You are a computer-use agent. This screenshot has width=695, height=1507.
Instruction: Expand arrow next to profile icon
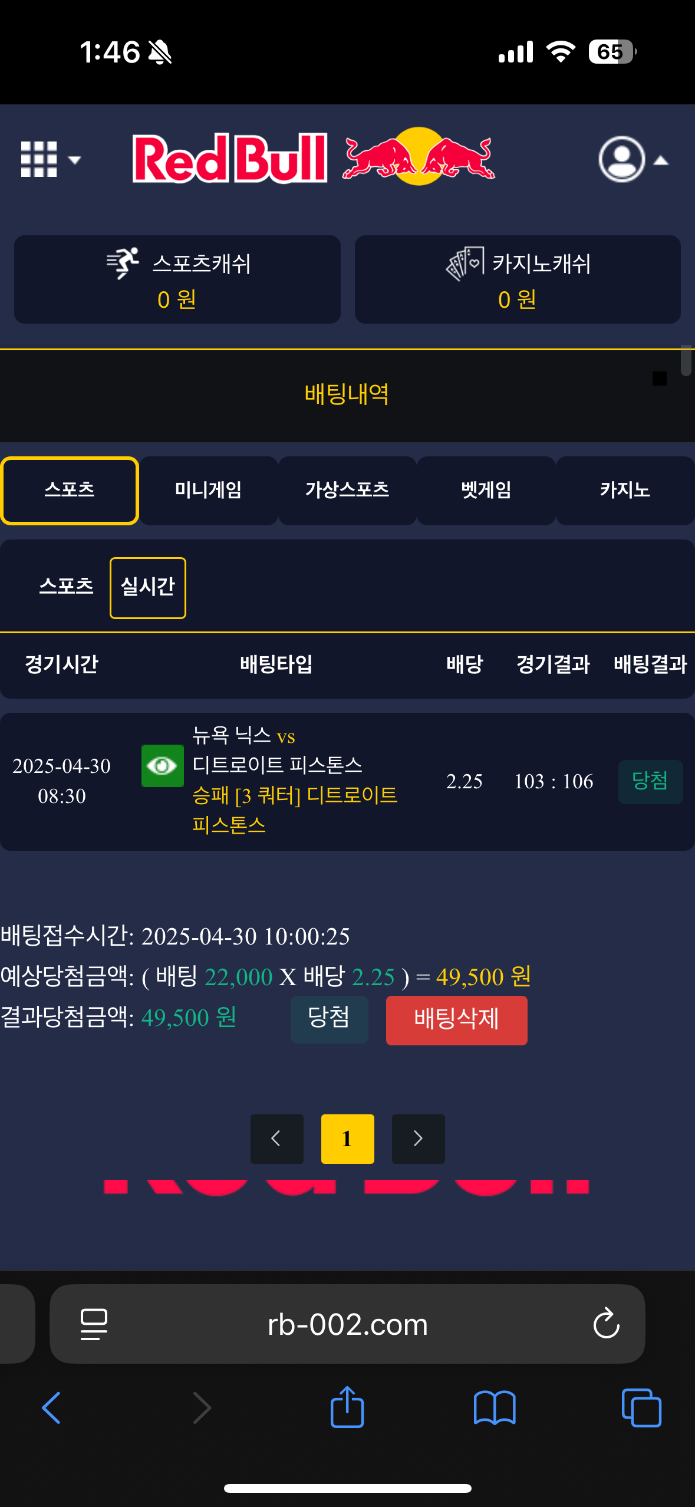pyautogui.click(x=661, y=160)
